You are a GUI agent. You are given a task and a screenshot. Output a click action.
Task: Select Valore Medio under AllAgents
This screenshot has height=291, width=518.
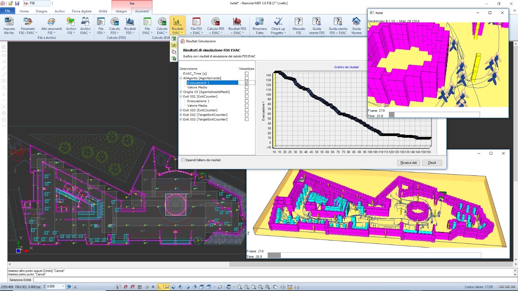click(197, 88)
